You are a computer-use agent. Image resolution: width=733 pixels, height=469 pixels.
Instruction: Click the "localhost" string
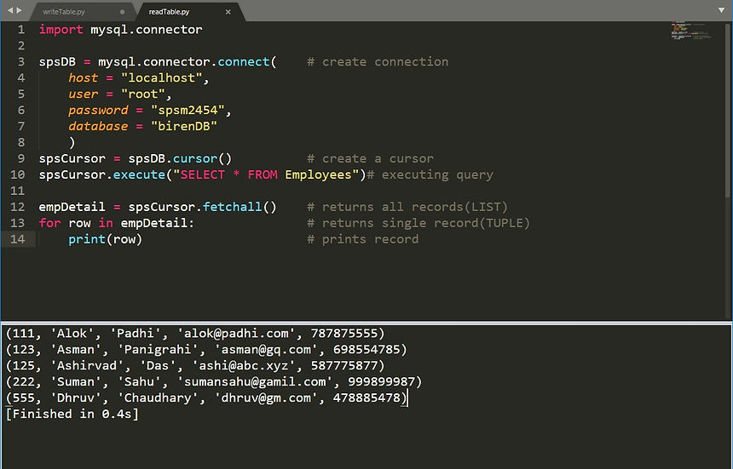[x=161, y=78]
